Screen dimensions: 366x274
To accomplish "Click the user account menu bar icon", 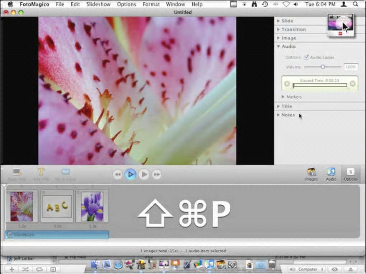I will point(344,4).
